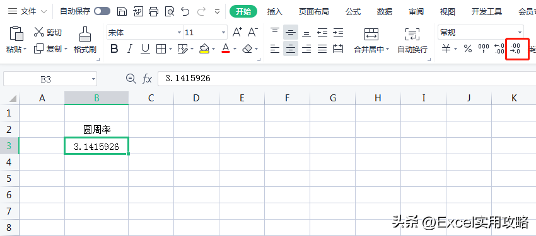Open the File (文件) menu dropdown
The height and width of the screenshot is (236, 536).
(x=27, y=11)
